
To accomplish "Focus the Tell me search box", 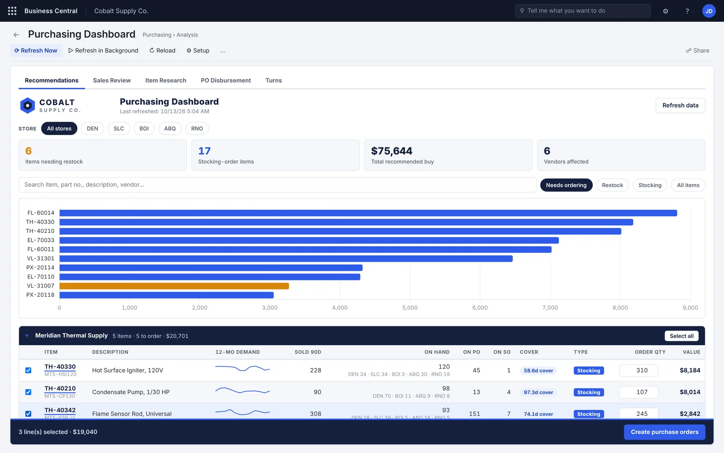I will (583, 11).
